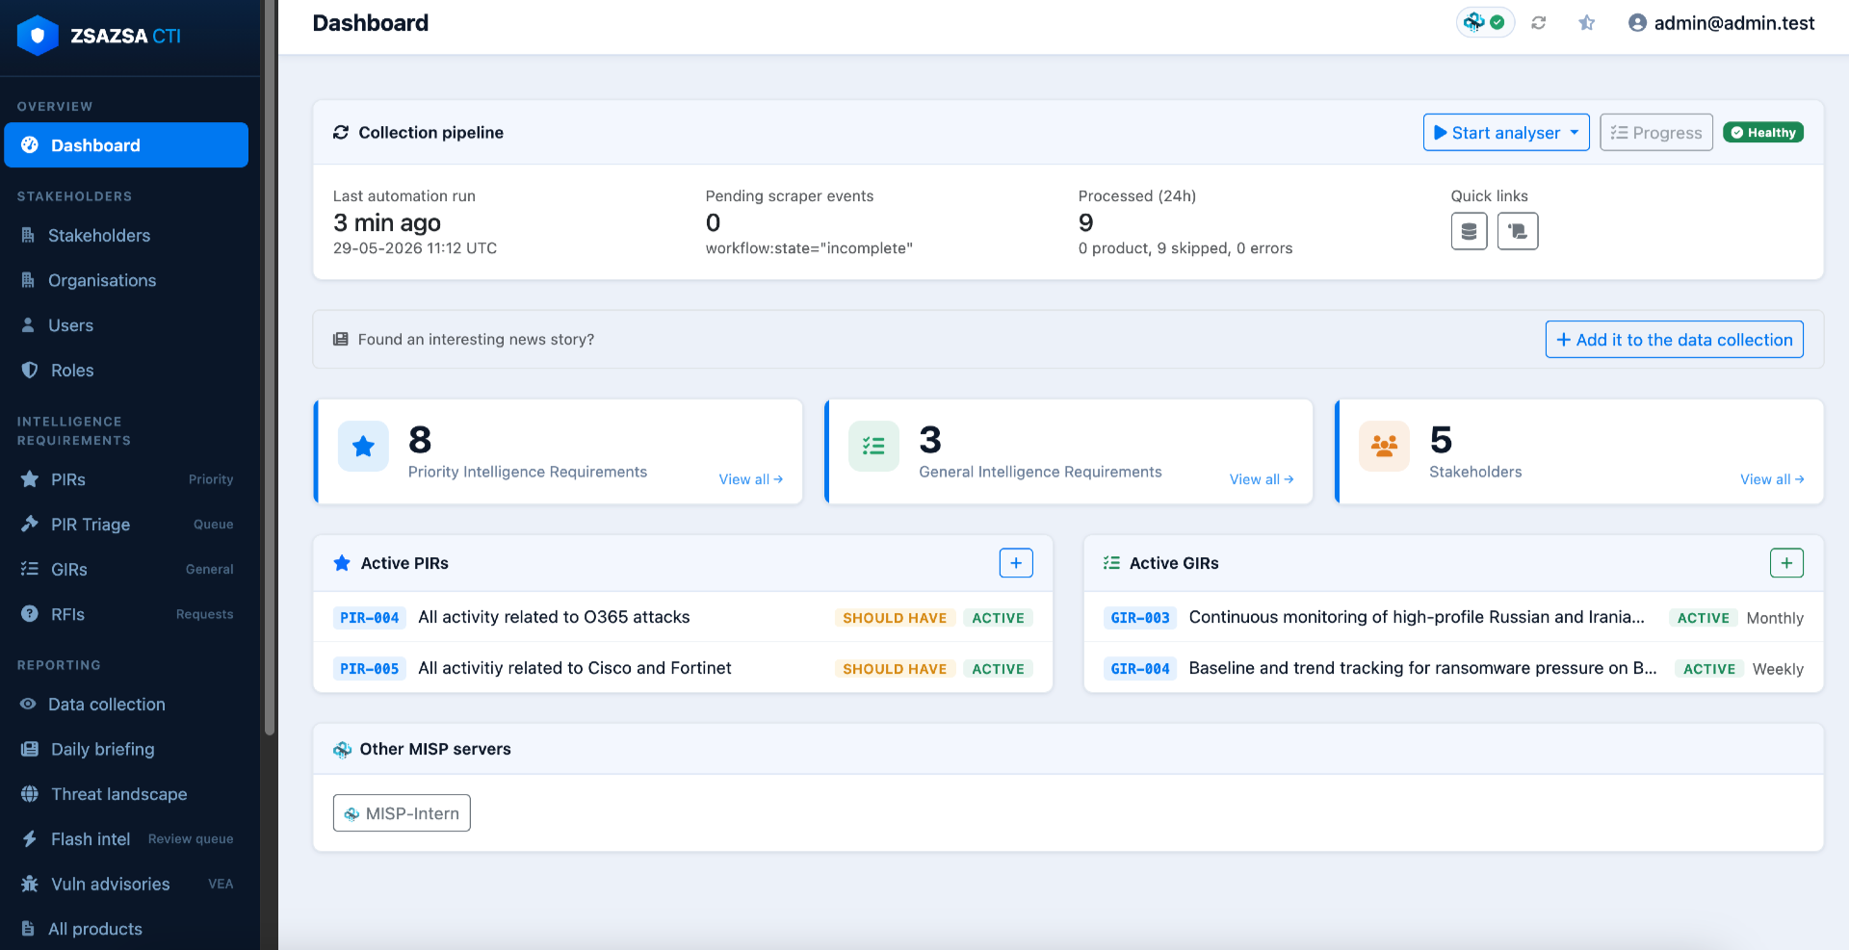Click the ACTIVE badge on GIR-003 row
Viewport: 1849px width, 950px height.
pyautogui.click(x=1703, y=618)
